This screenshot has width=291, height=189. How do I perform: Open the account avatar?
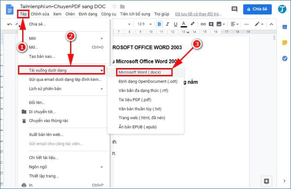tap(282, 9)
